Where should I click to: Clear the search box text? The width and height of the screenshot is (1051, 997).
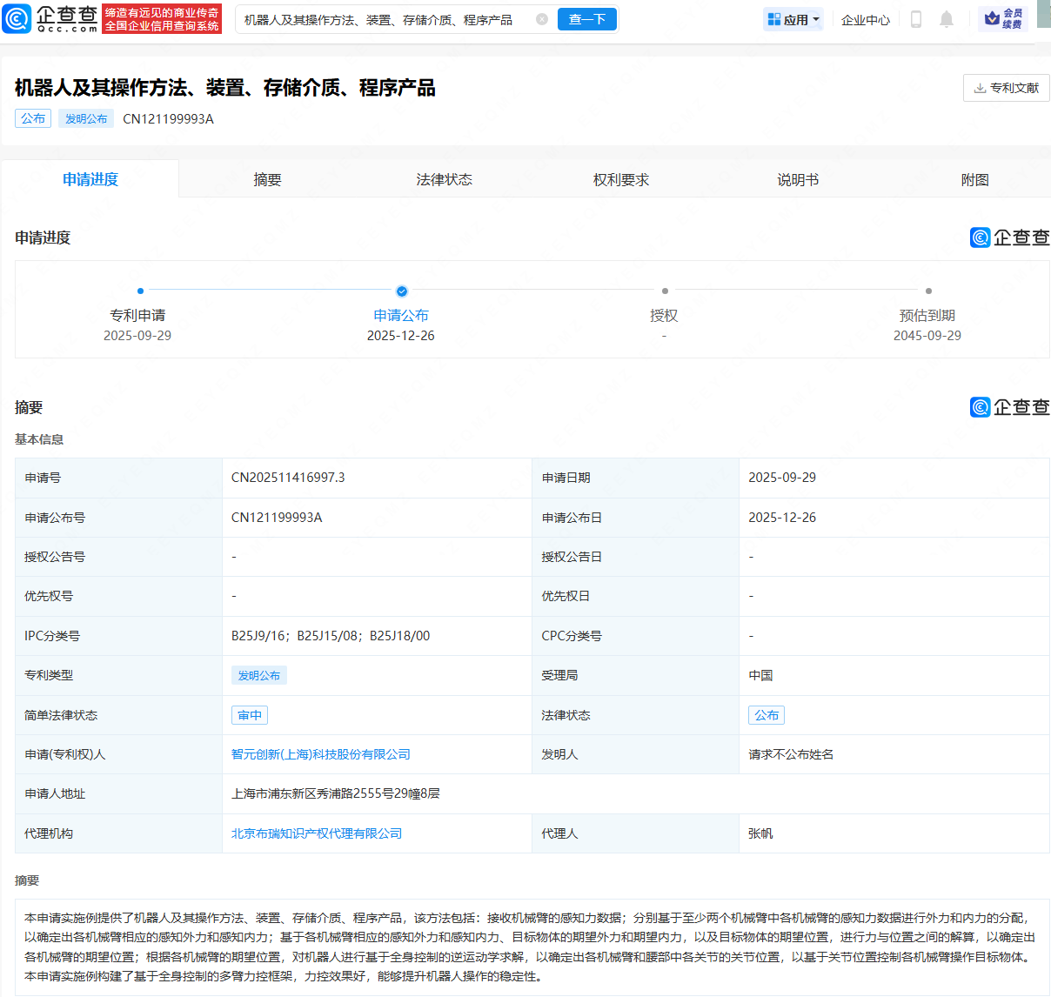pyautogui.click(x=542, y=19)
